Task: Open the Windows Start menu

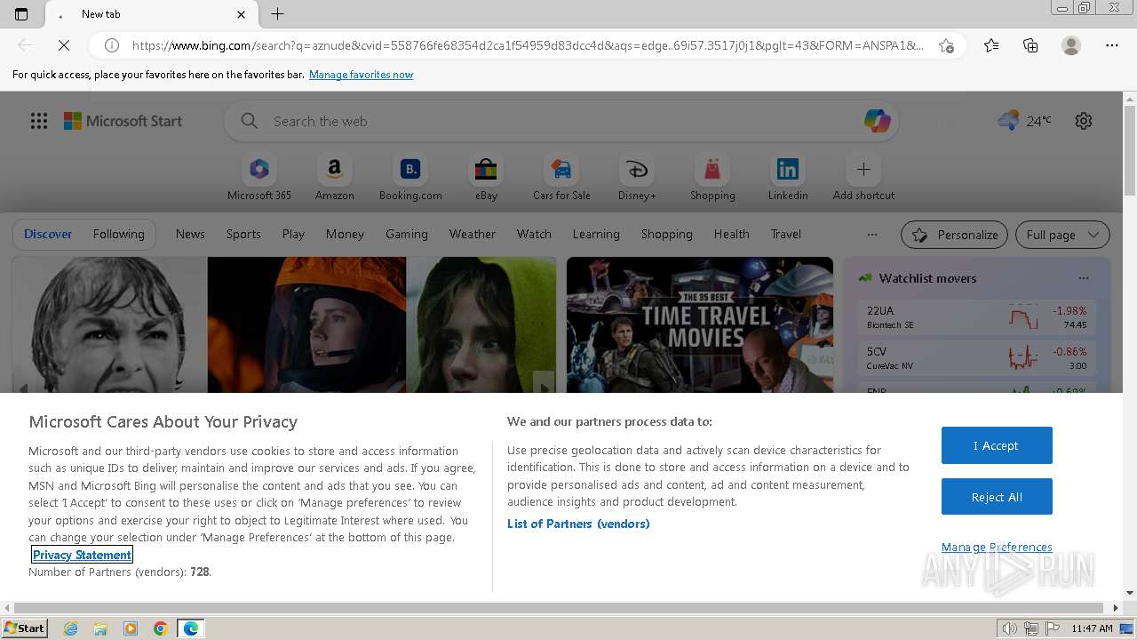Action: 24,628
